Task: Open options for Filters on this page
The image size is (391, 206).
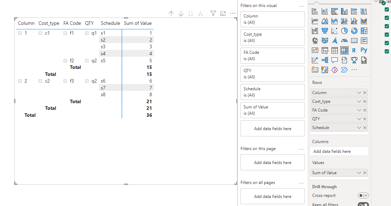Action: point(301,149)
